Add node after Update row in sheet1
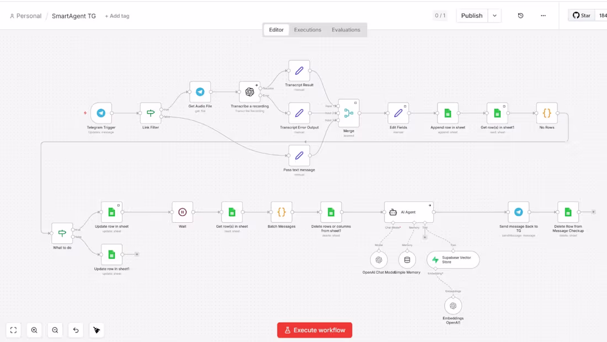The height and width of the screenshot is (342, 607). (137, 254)
